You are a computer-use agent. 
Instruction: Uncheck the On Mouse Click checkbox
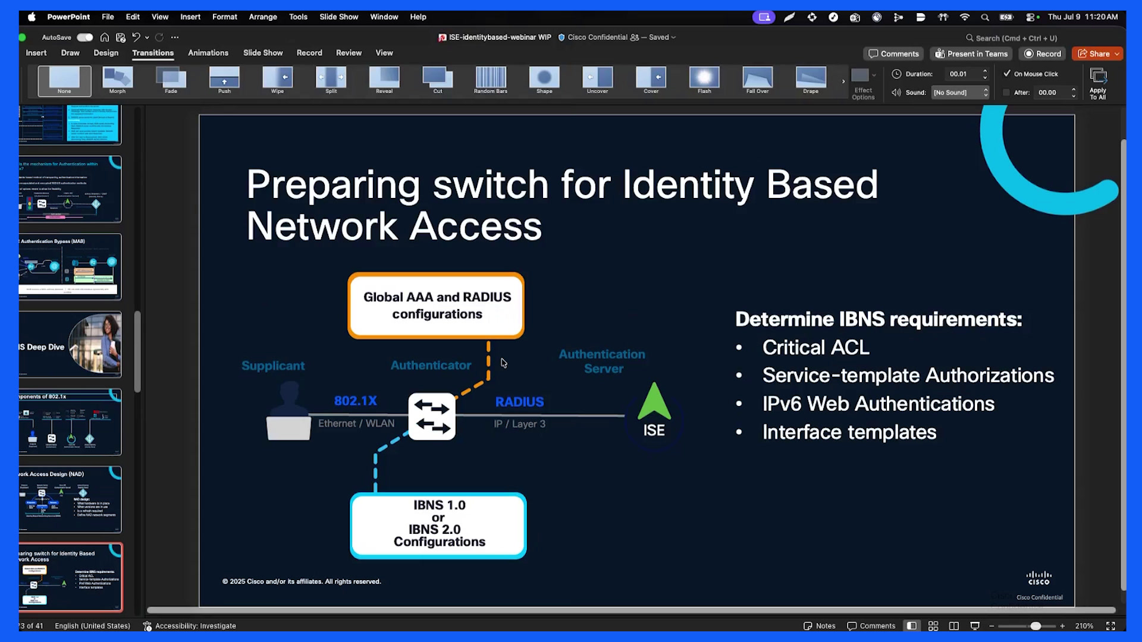tap(1007, 74)
